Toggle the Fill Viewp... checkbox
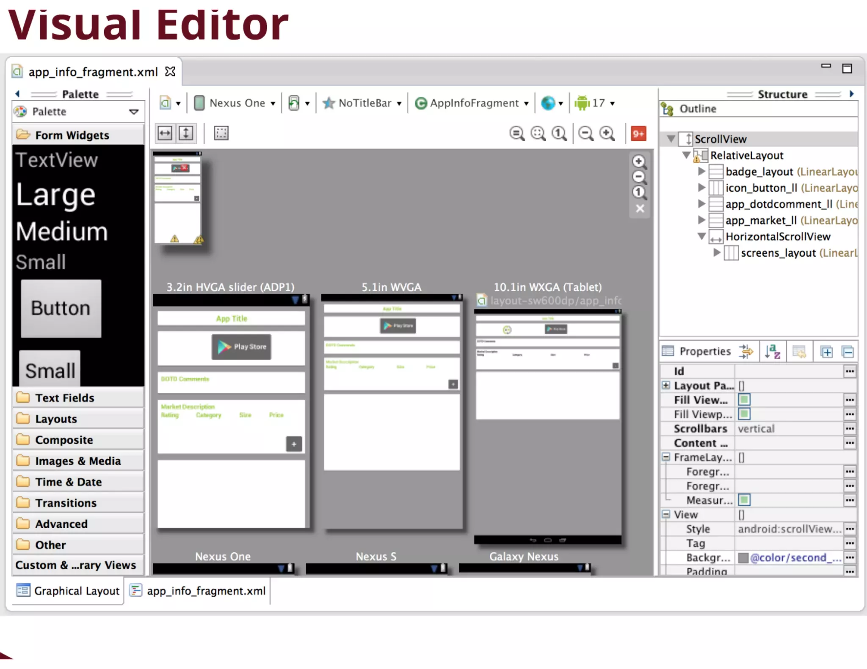Viewport: 867px width, 669px height. click(744, 414)
